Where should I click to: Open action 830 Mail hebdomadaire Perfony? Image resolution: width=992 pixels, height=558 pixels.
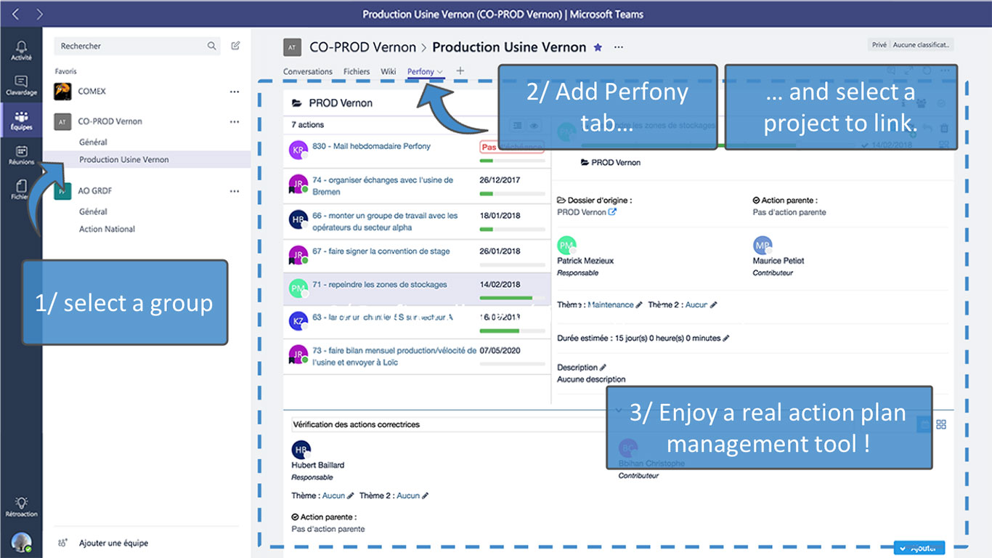click(x=371, y=146)
